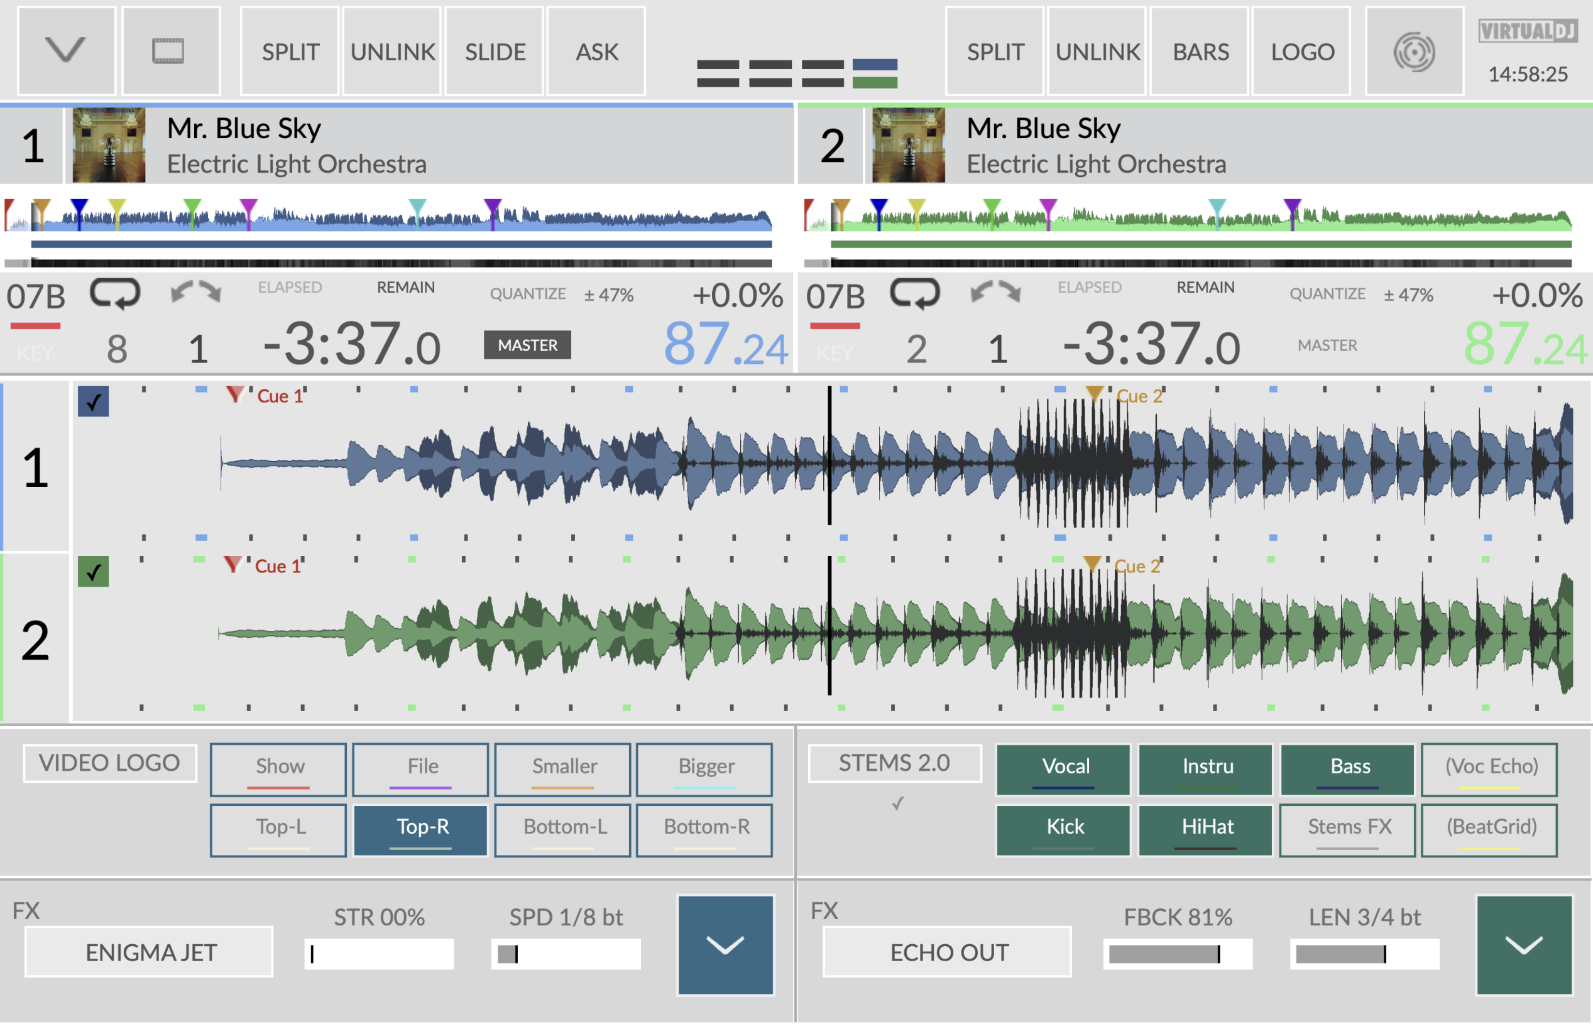Screen dimensions: 1593x1029
Task: Click orange Cue 2 marker on deck 2 waveform
Action: click(x=1092, y=564)
